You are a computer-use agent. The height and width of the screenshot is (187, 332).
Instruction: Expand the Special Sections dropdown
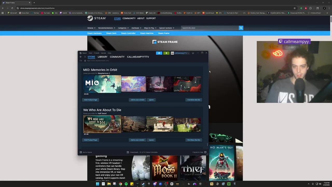(x=167, y=28)
